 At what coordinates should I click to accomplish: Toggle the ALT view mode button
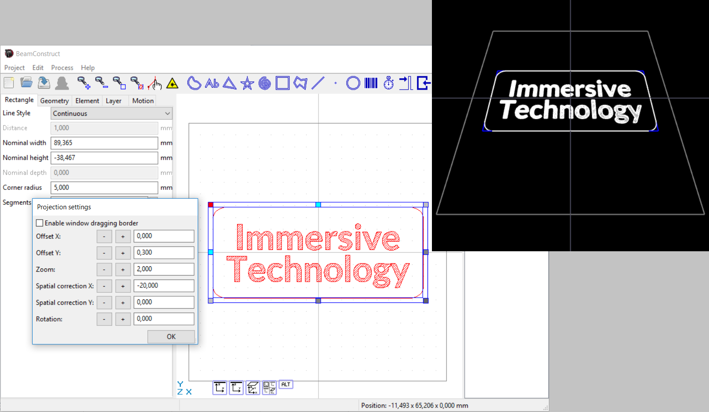tap(286, 385)
